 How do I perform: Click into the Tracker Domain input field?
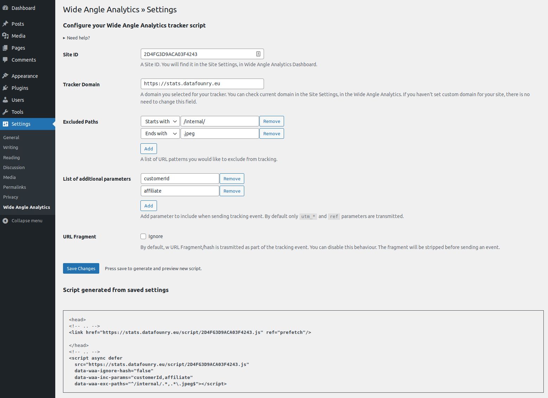[x=202, y=84]
